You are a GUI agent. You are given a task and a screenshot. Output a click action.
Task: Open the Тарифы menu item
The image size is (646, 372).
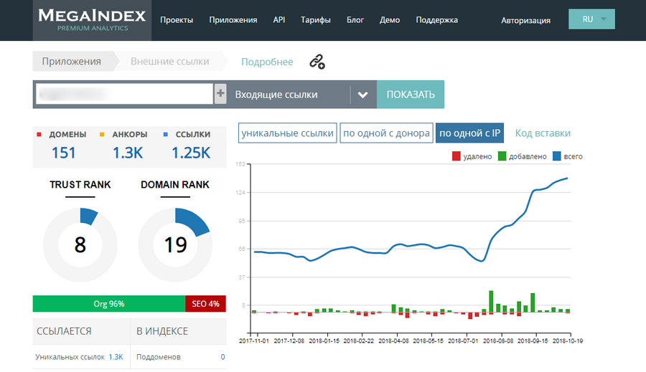click(x=316, y=20)
